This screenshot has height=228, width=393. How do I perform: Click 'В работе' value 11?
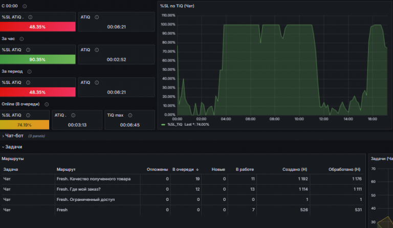coord(253,179)
